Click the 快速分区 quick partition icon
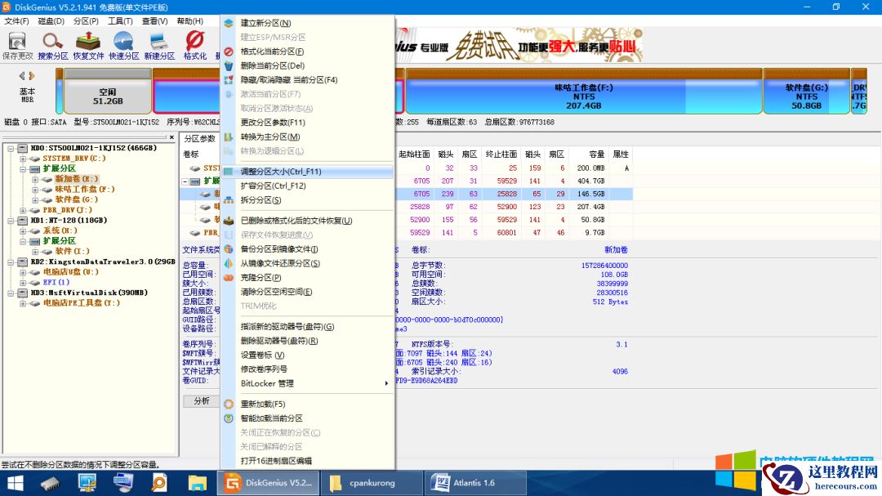The height and width of the screenshot is (496, 882). pyautogui.click(x=122, y=43)
